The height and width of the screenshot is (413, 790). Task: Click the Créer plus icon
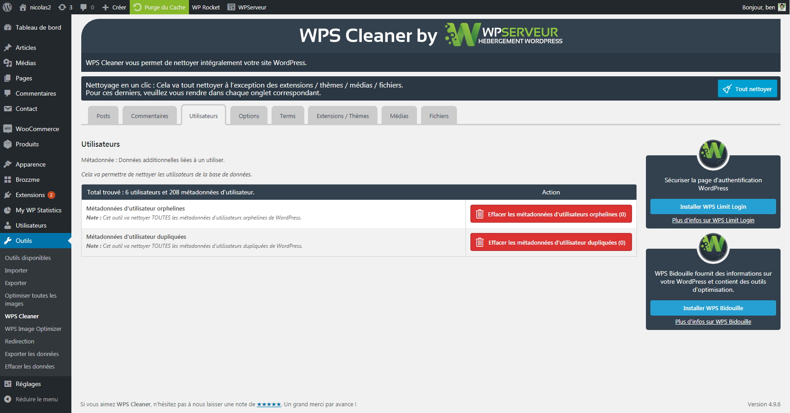pos(105,7)
